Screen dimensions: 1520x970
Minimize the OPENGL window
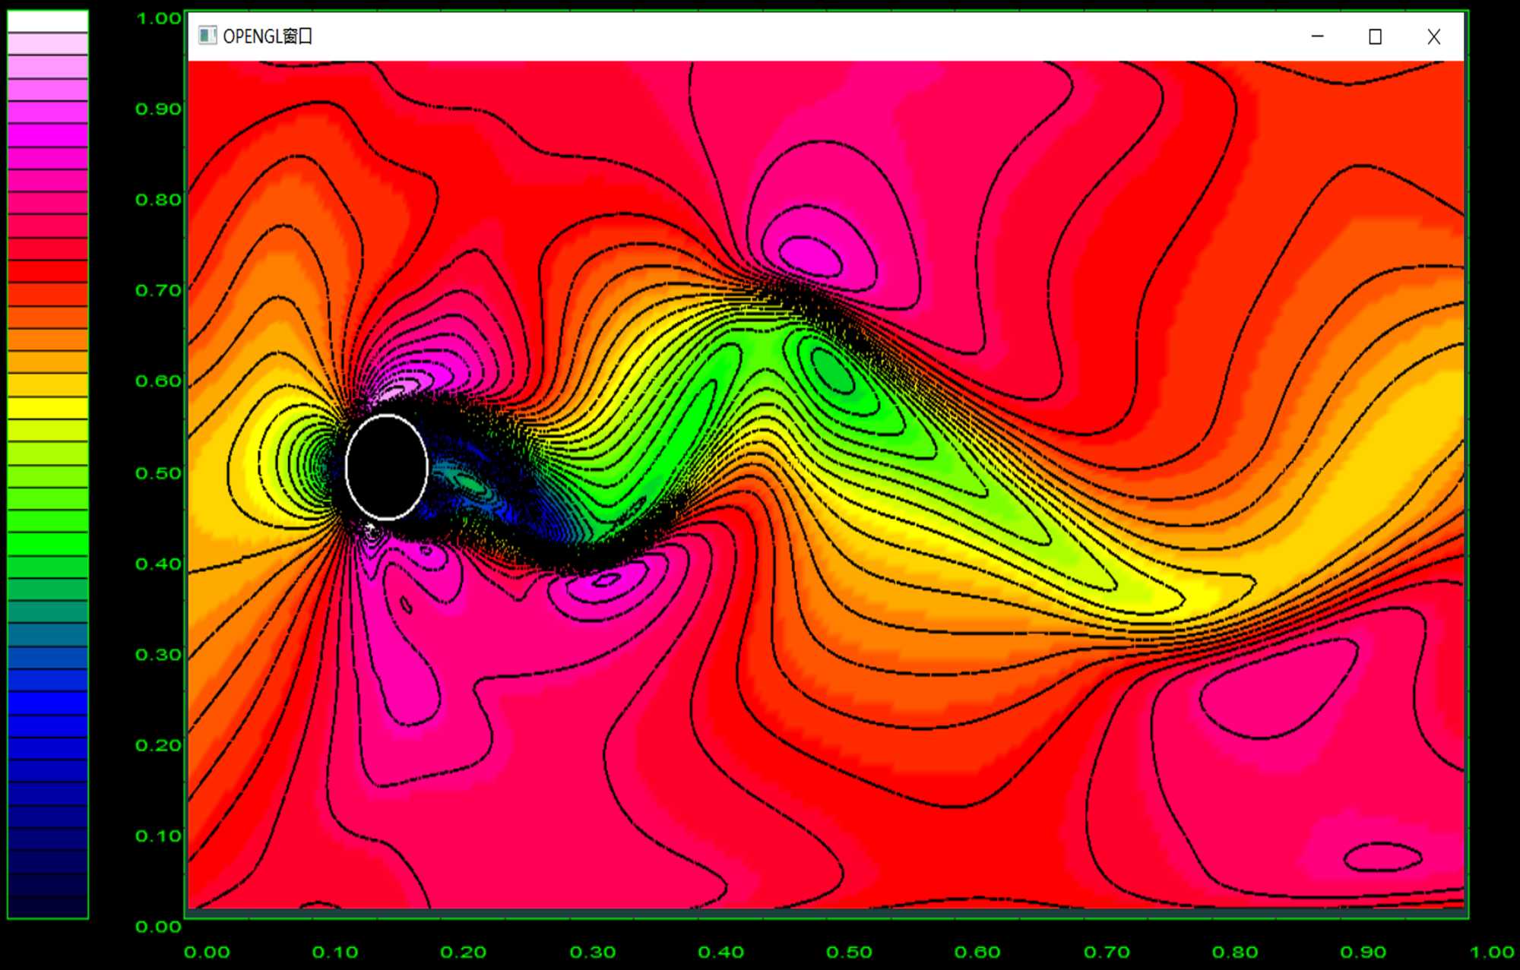(x=1318, y=36)
